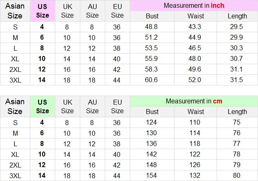Click waist value 132 for size 3XL
The width and height of the screenshot is (258, 181).
194,175
